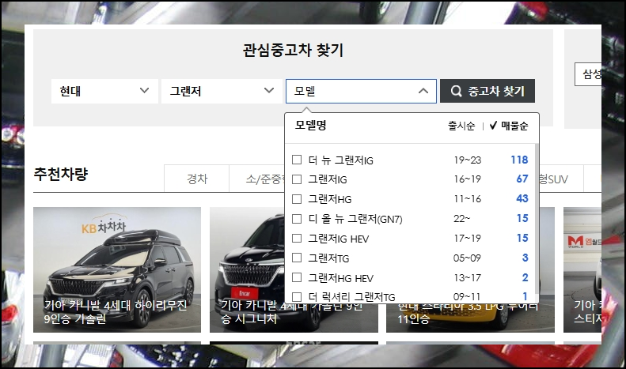
Task: Click the year range 13~17 text
Action: tap(467, 278)
